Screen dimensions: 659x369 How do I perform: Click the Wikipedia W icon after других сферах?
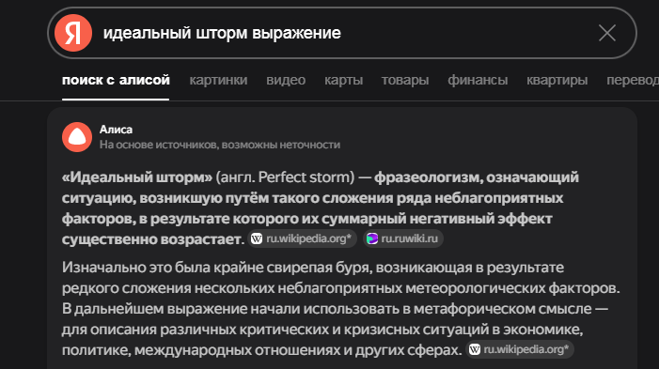(x=475, y=349)
